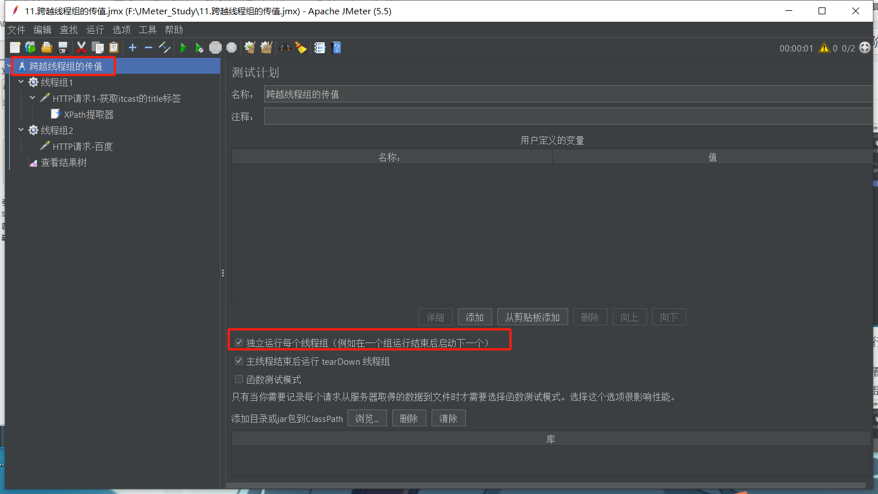
Task: Click the 0/2 thread count text
Action: (x=848, y=48)
